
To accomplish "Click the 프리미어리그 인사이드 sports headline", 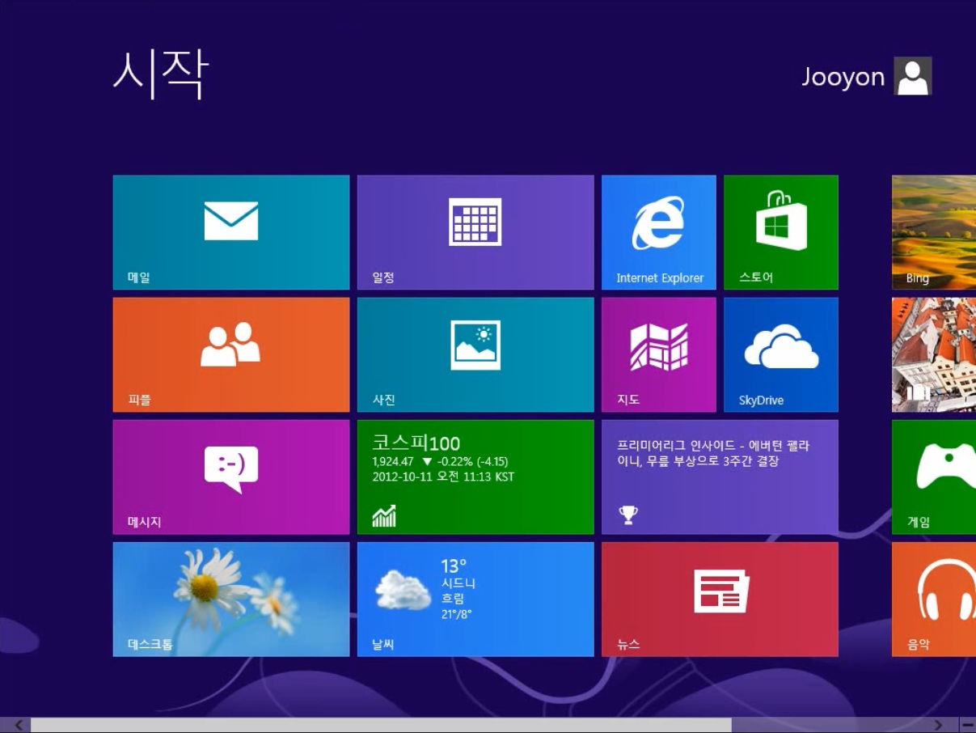I will [714, 453].
